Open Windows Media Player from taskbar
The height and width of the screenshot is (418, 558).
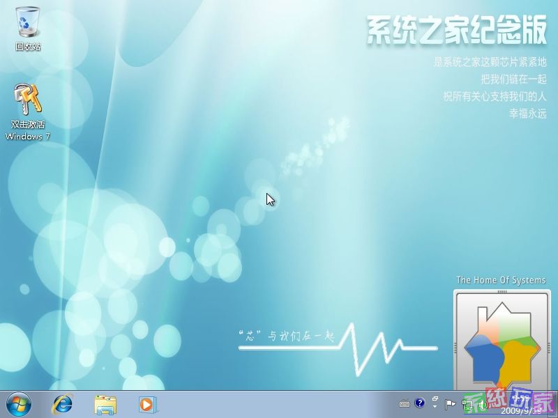tap(147, 404)
